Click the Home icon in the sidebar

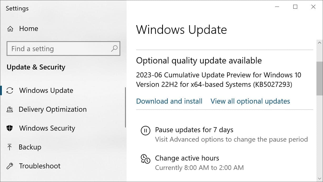click(10, 29)
